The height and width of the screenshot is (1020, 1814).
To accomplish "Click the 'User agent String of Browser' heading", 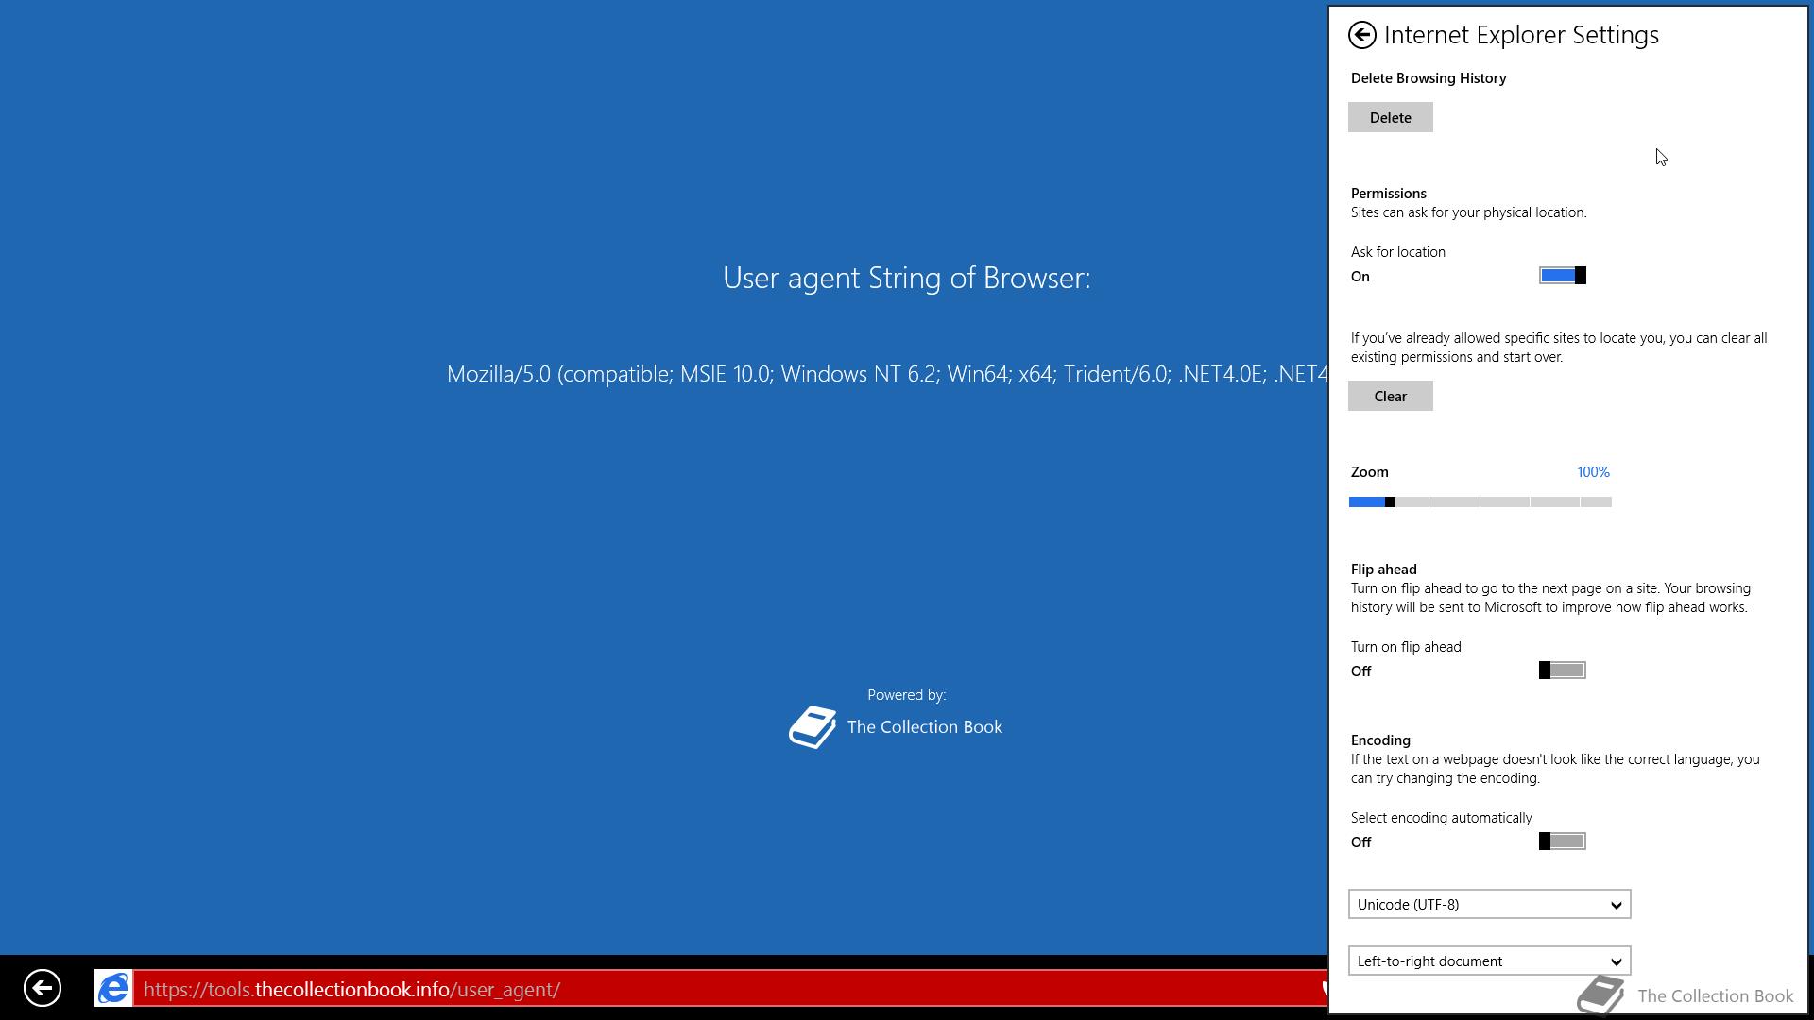I will click(907, 278).
